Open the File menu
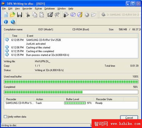The image size is (142, 128). 4,8
